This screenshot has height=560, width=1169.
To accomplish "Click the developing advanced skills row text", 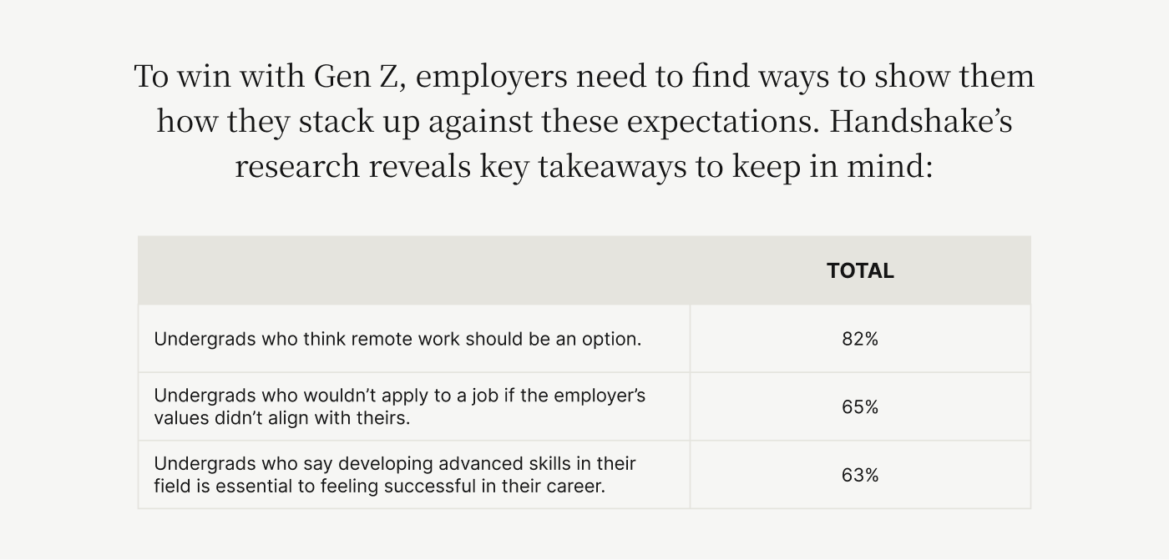I will 395,475.
